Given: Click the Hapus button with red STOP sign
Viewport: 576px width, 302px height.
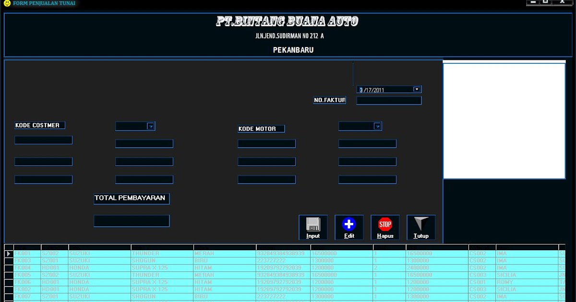Looking at the screenshot, I should [x=385, y=227].
